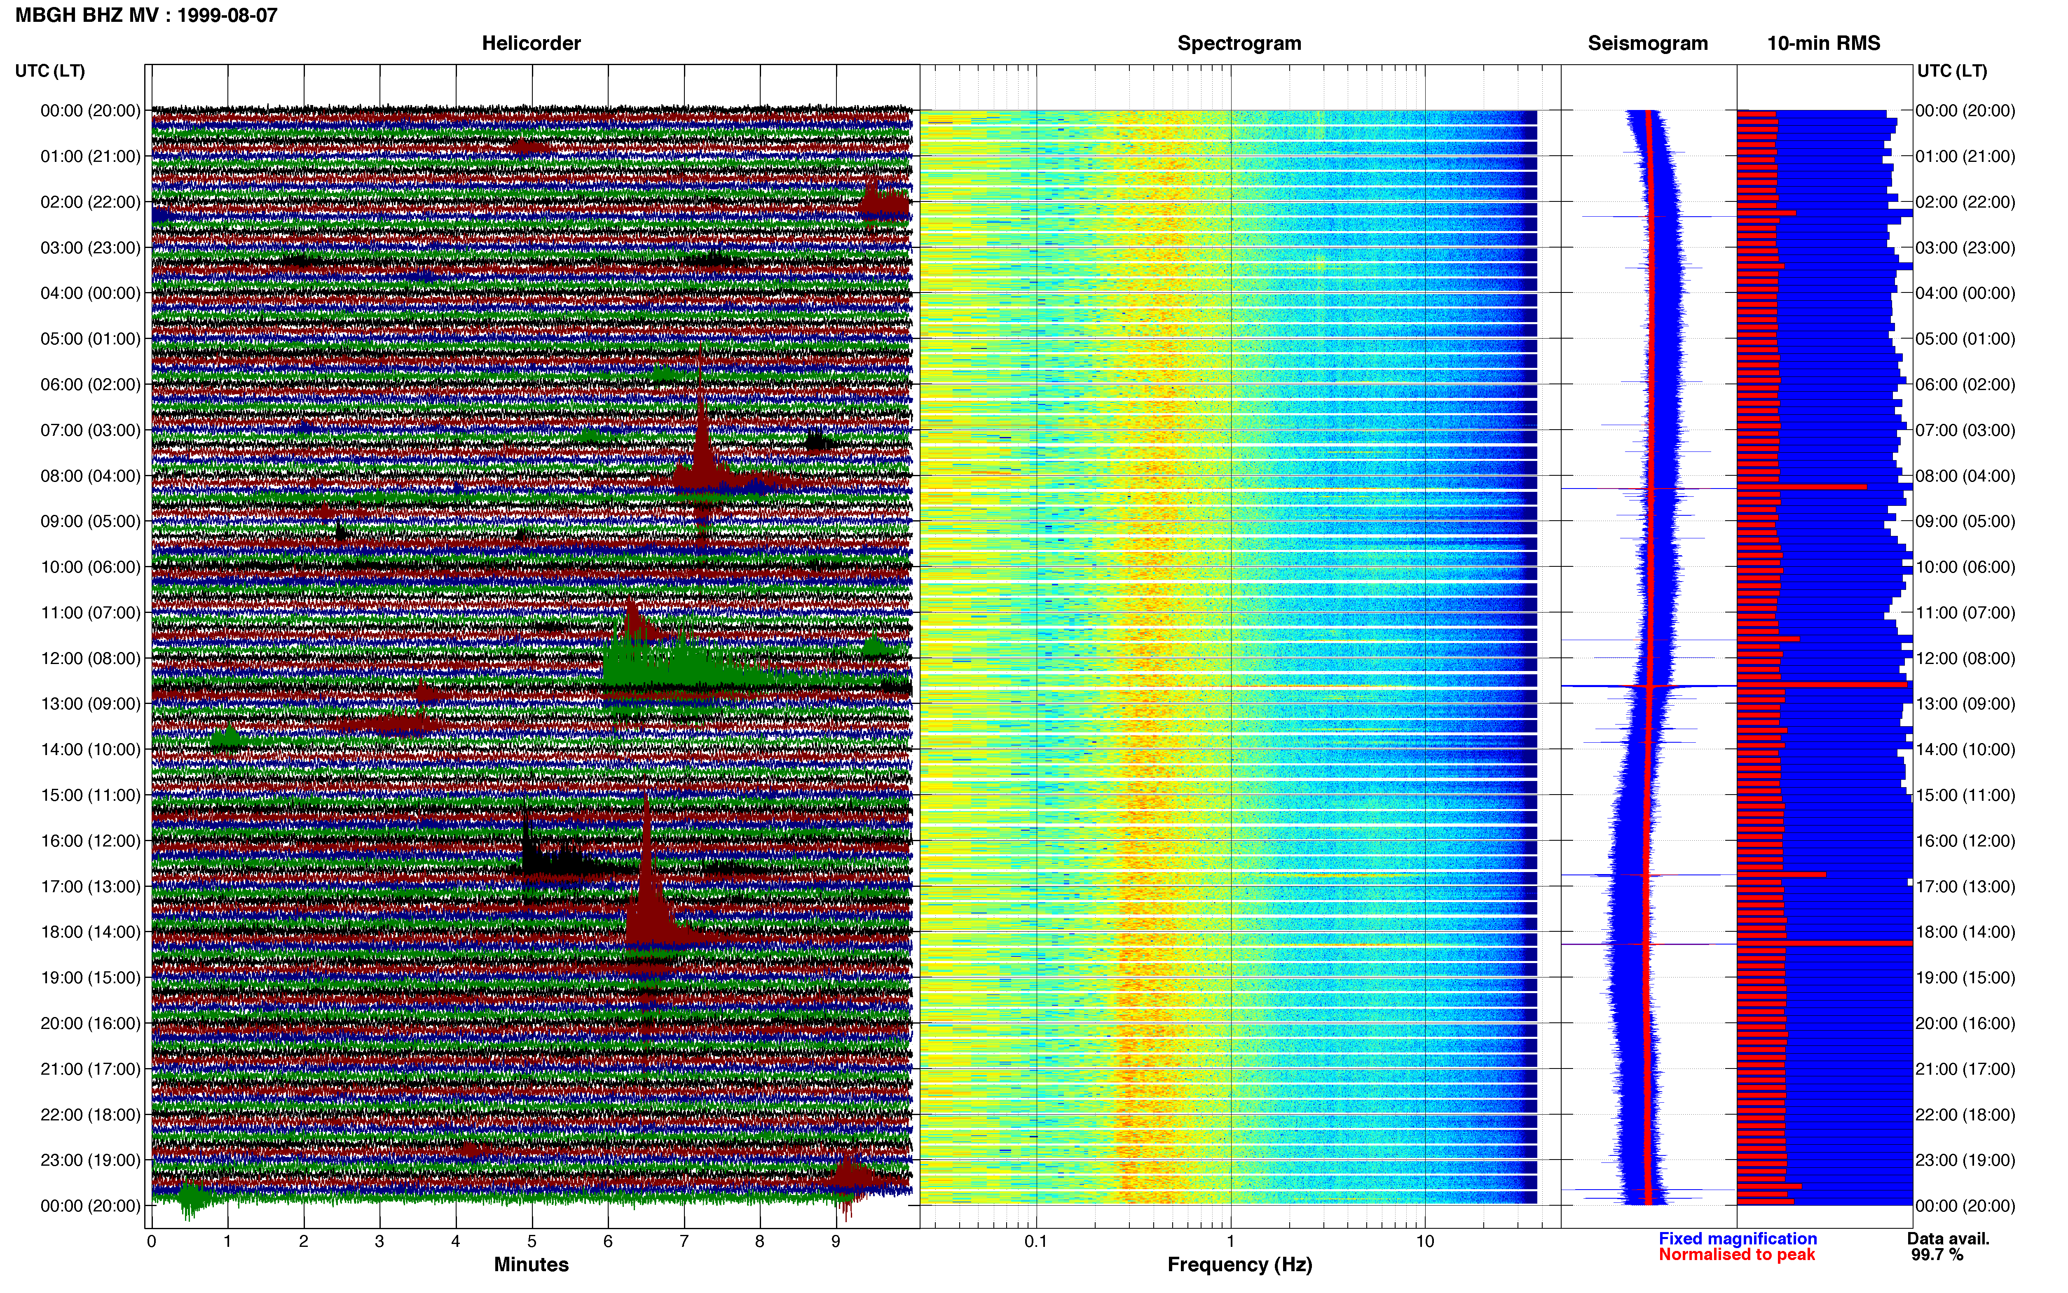
Task: Click left-axis time label '22:00 (18:00)'
Action: point(91,1115)
